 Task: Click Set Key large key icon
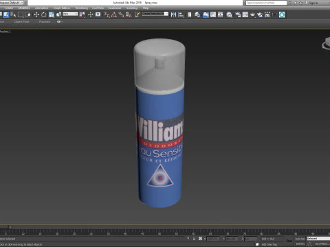point(289,241)
